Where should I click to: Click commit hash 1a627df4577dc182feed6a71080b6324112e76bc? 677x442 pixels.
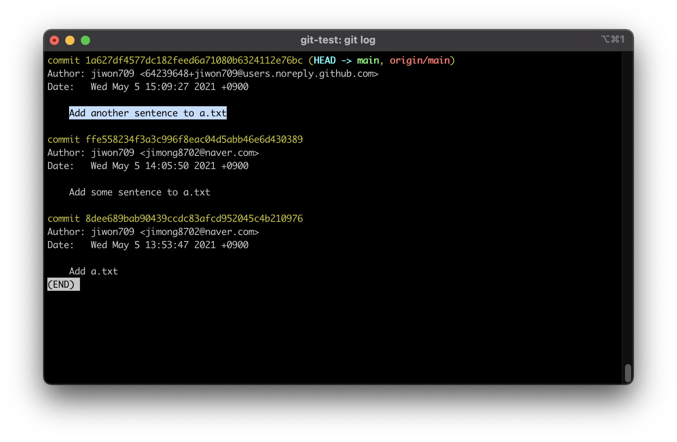pos(194,60)
